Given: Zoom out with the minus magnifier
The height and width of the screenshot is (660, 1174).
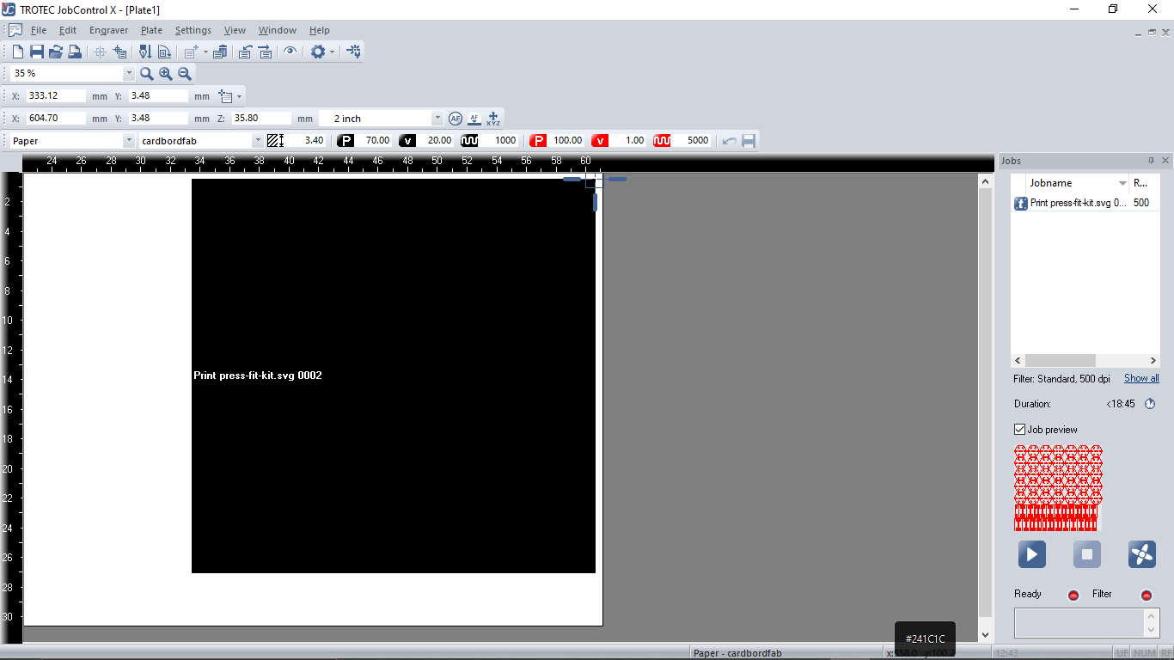Looking at the screenshot, I should (x=185, y=74).
